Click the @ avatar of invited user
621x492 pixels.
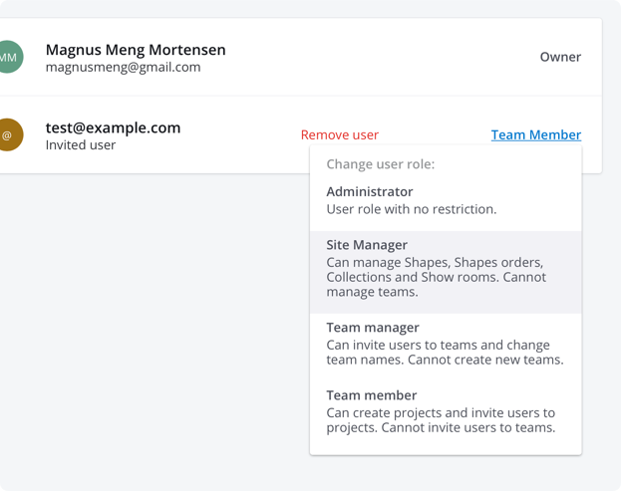coord(8,135)
